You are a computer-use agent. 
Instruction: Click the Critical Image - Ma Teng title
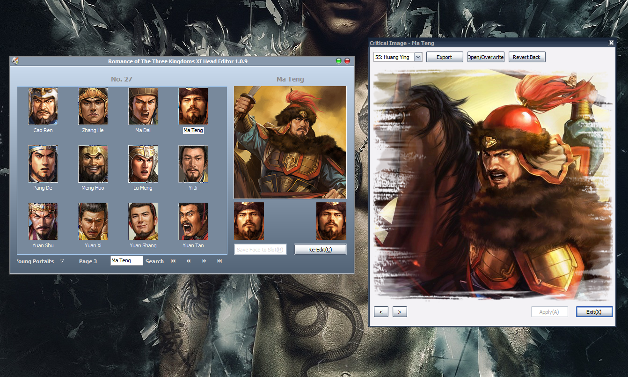402,43
